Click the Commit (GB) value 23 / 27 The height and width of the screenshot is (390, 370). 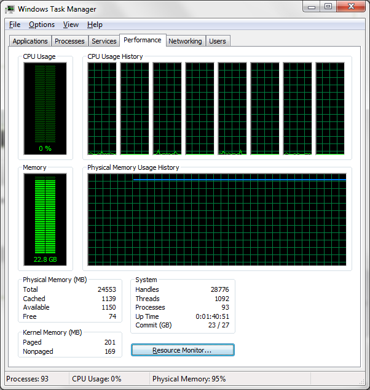(x=219, y=325)
